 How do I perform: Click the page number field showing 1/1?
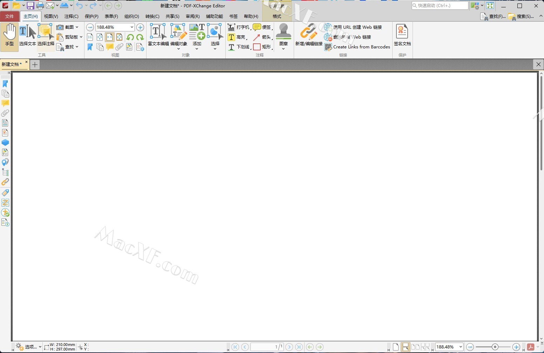click(x=267, y=347)
